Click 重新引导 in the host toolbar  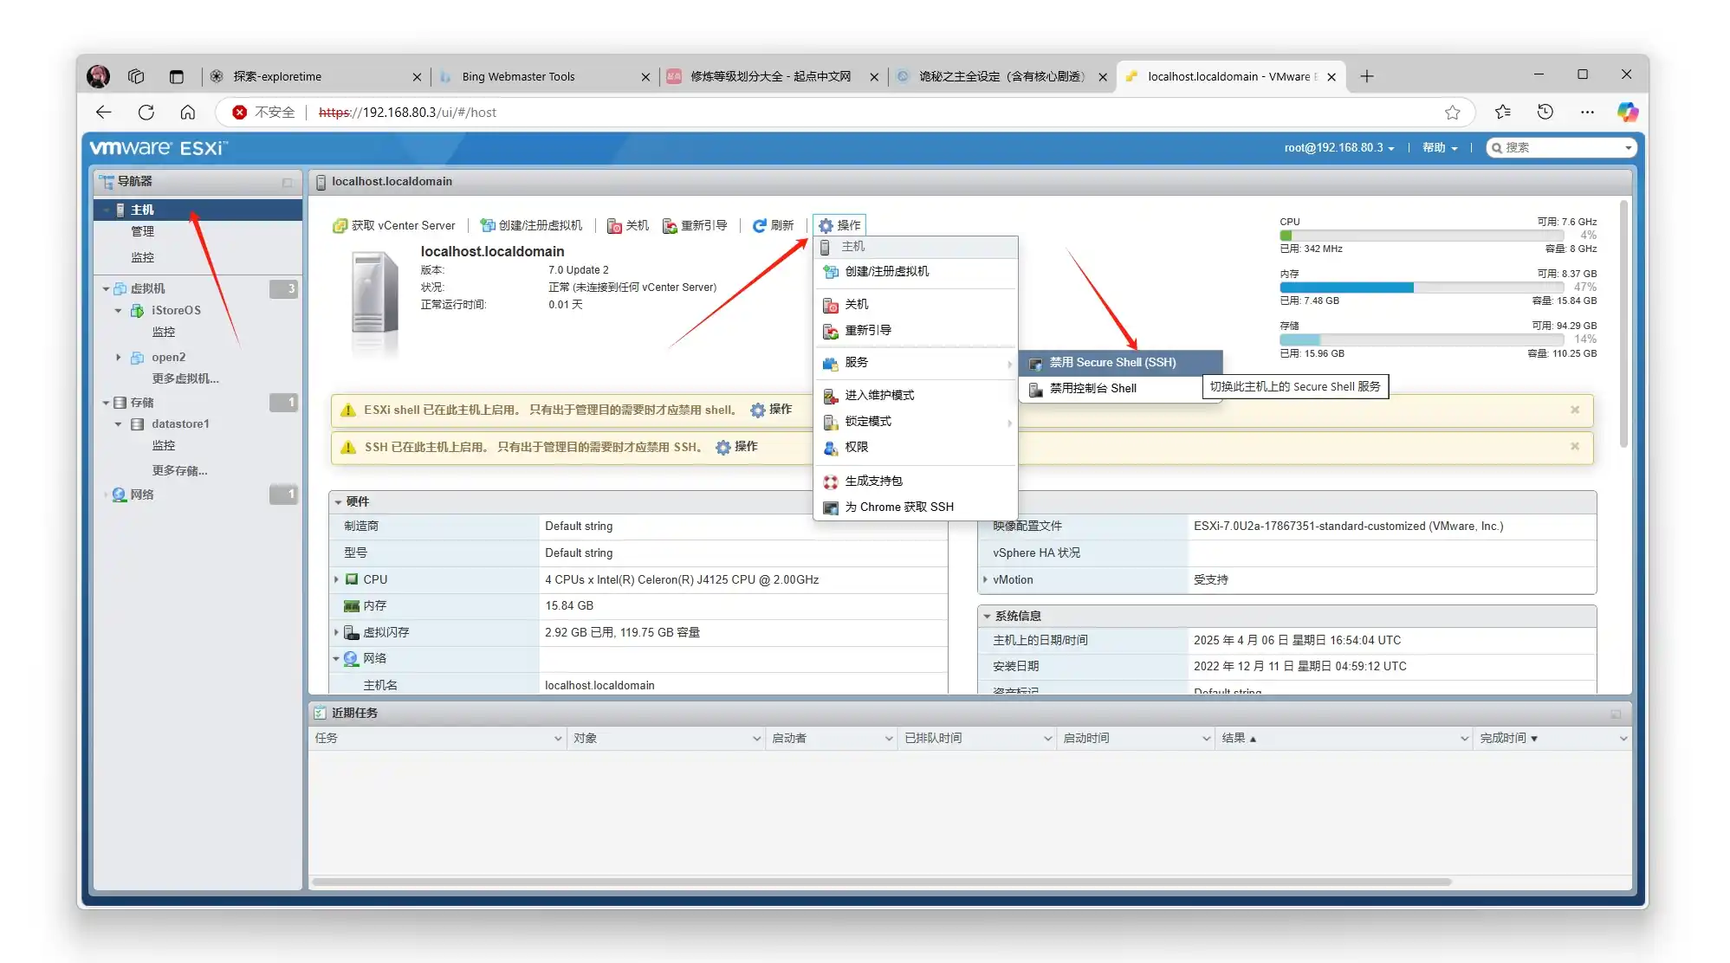[x=695, y=225]
